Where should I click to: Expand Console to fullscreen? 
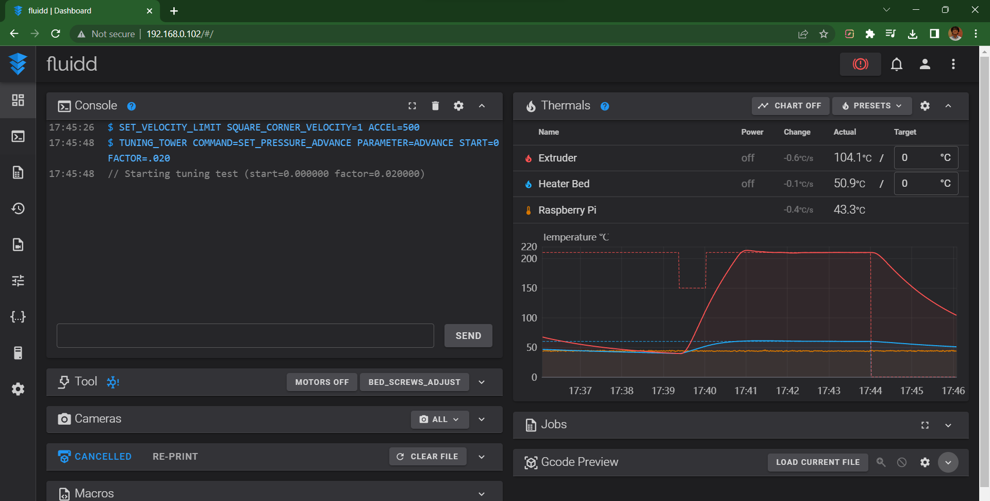click(412, 106)
